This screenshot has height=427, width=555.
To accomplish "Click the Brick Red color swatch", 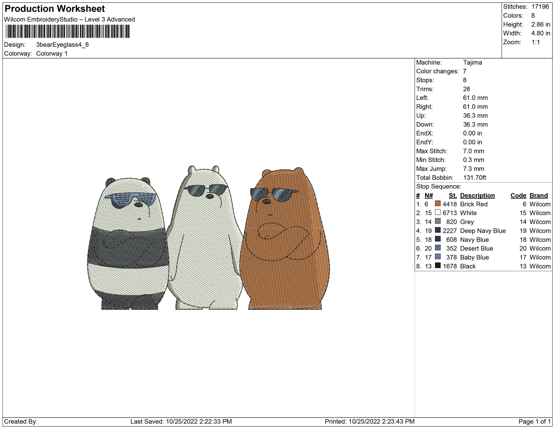I will [x=437, y=204].
